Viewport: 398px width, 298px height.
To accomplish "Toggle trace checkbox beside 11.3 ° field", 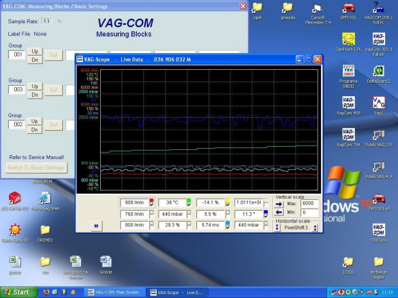I will (266, 216).
